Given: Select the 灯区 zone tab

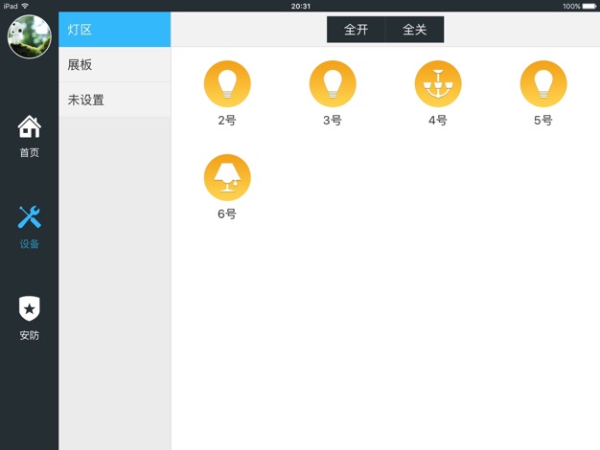Looking at the screenshot, I should [114, 30].
